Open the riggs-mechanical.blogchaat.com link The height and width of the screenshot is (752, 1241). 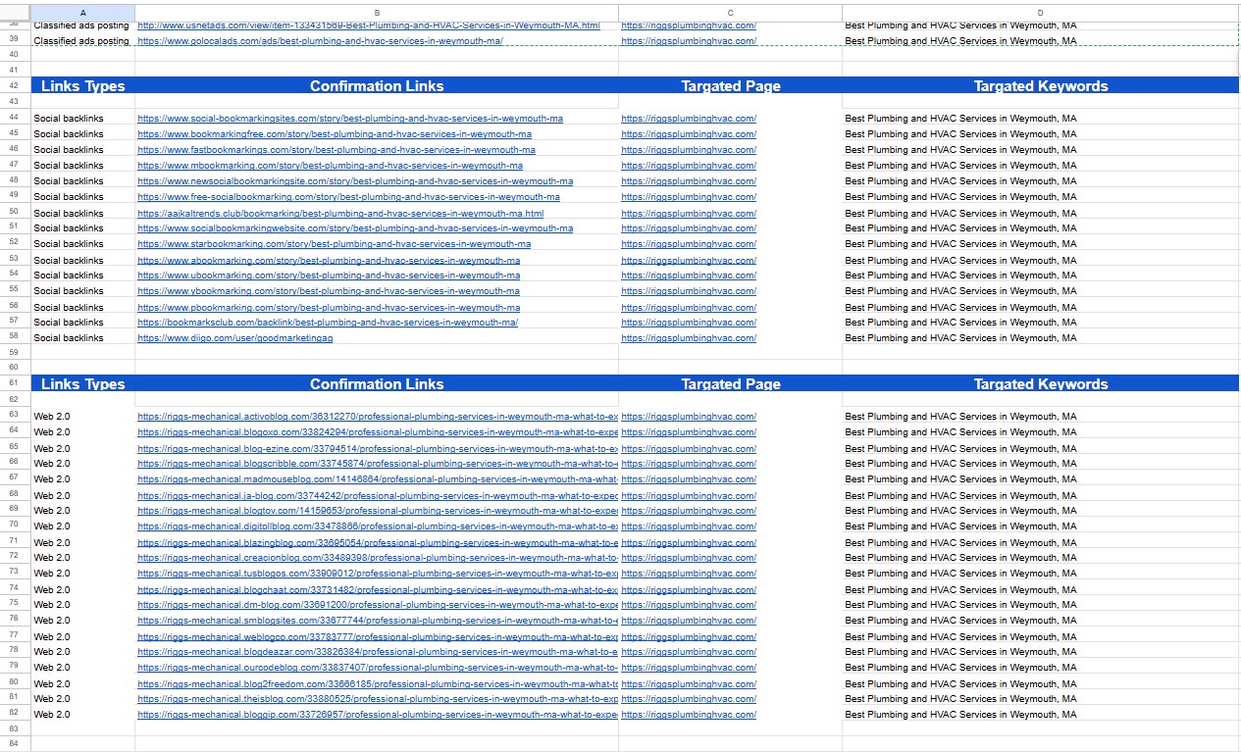(378, 590)
